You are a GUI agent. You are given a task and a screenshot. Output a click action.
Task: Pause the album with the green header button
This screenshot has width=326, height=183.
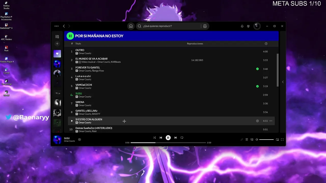click(70, 36)
